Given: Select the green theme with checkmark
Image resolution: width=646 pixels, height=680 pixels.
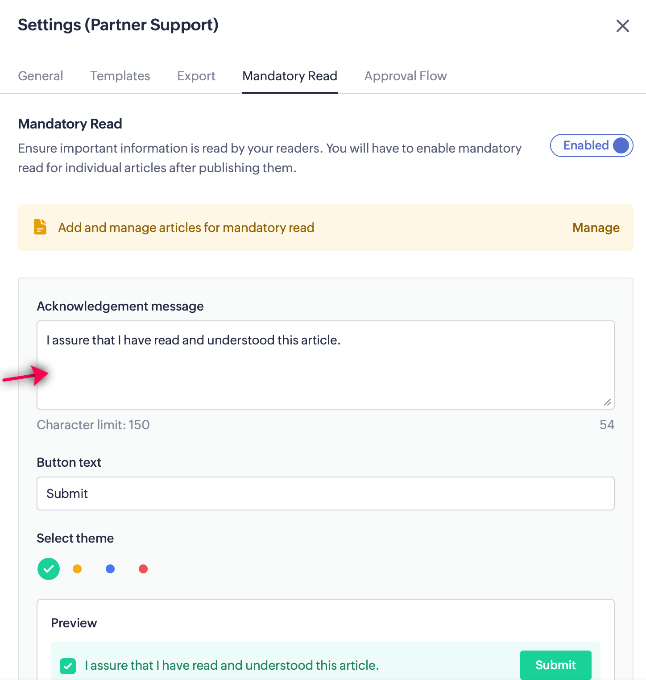Looking at the screenshot, I should coord(49,569).
